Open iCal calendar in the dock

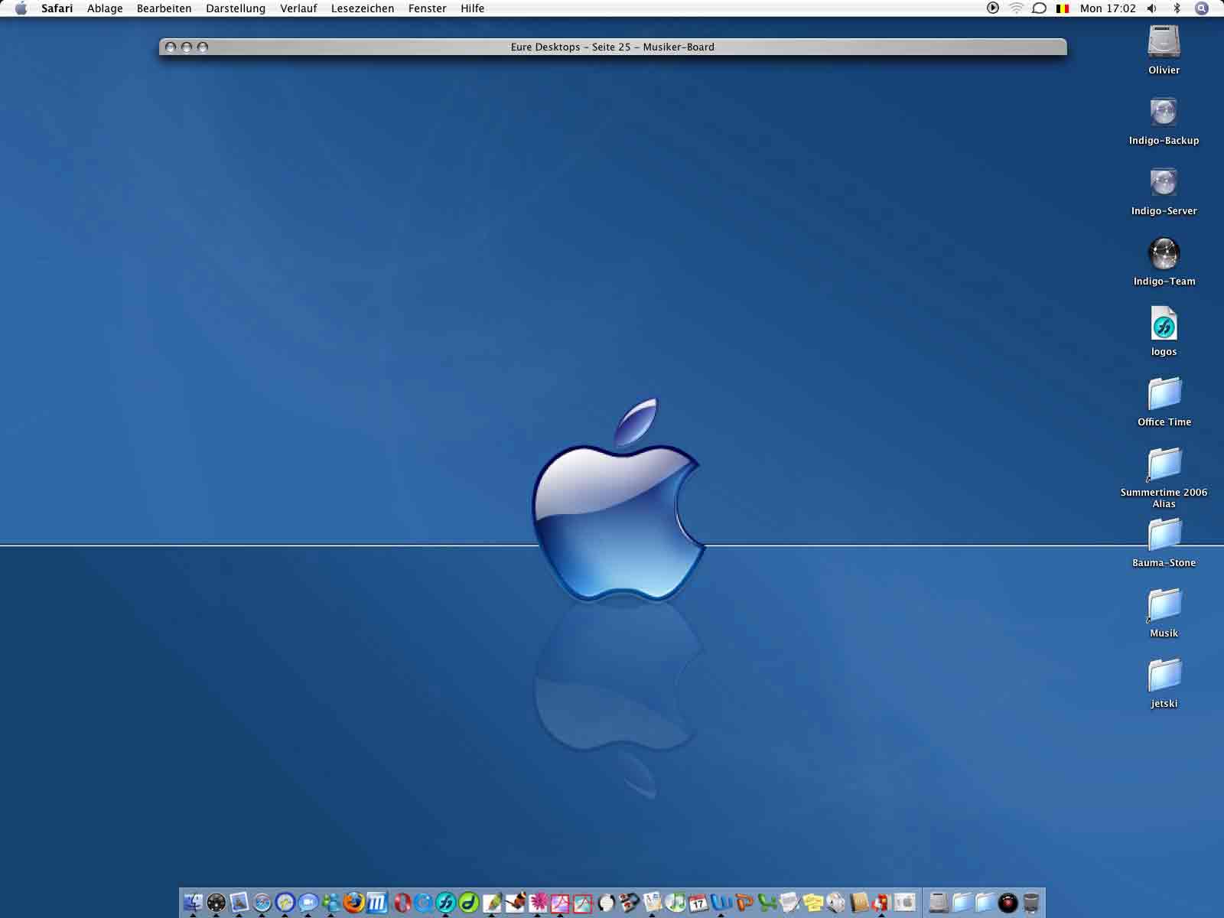pyautogui.click(x=698, y=903)
